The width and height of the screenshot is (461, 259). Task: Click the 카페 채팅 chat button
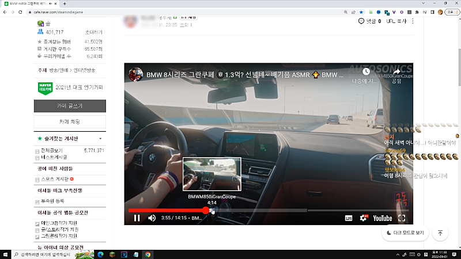pyautogui.click(x=70, y=121)
